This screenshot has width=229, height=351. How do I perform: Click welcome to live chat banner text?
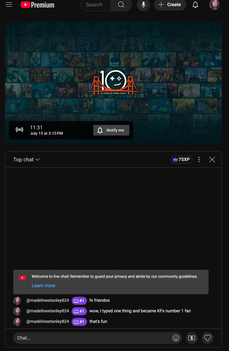[x=115, y=277]
